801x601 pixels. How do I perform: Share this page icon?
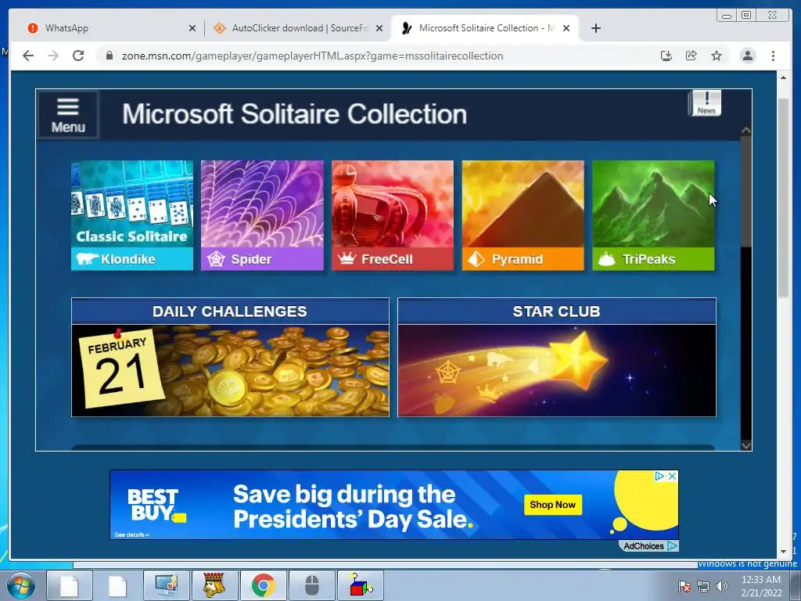pos(691,56)
